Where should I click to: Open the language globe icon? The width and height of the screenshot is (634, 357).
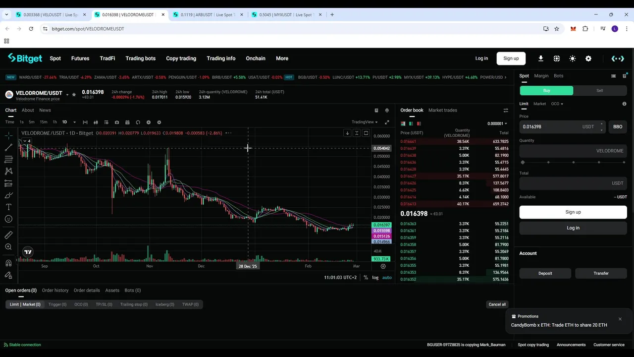[557, 59]
